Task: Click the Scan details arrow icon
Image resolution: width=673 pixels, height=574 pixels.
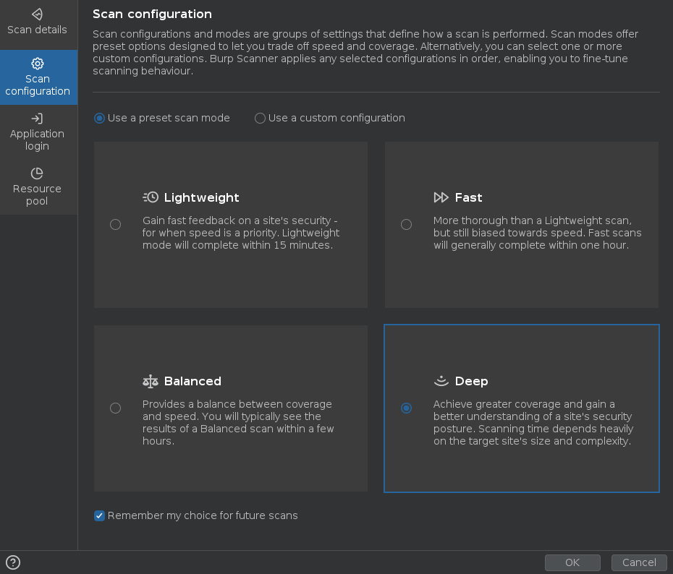Action: click(38, 14)
